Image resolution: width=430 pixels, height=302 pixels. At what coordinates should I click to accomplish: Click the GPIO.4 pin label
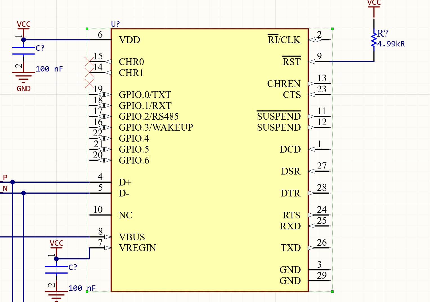pos(134,138)
